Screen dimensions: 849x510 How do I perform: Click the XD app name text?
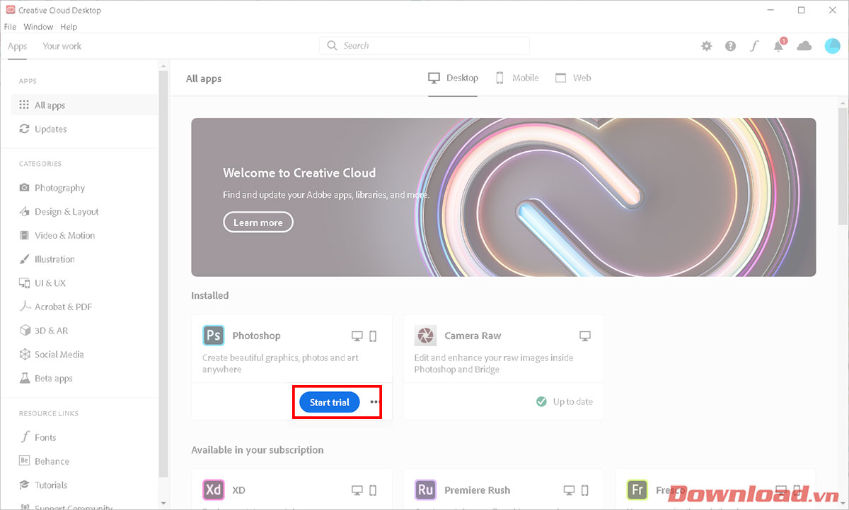point(239,490)
